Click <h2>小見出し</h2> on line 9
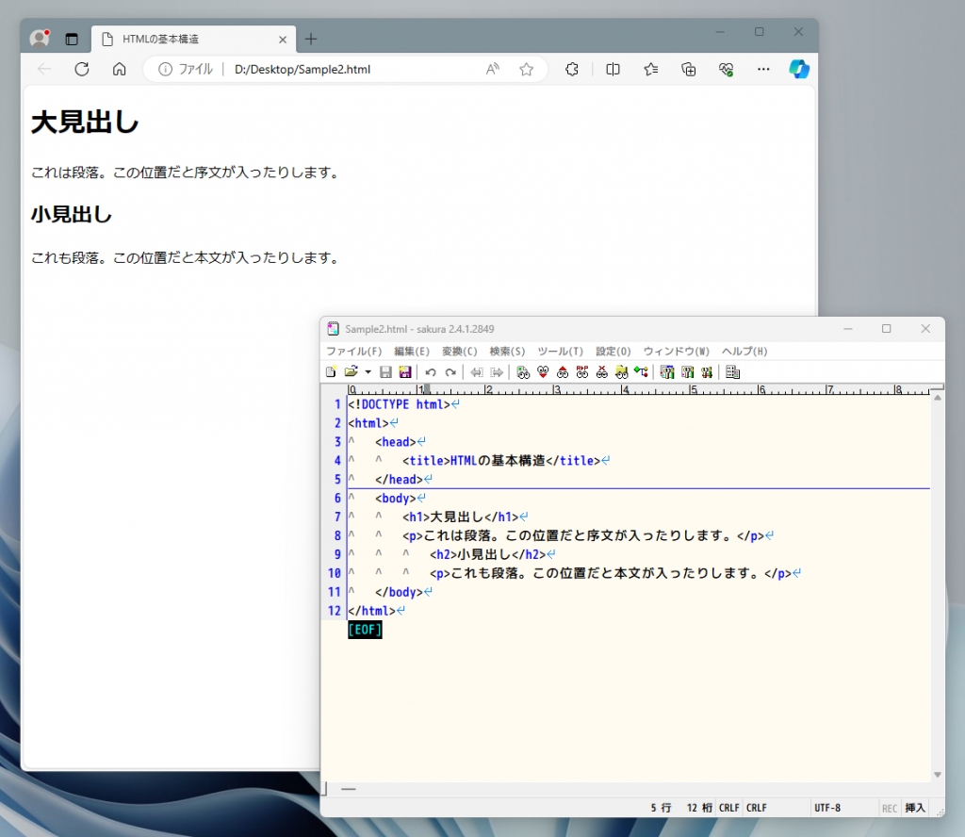 pyautogui.click(x=488, y=554)
